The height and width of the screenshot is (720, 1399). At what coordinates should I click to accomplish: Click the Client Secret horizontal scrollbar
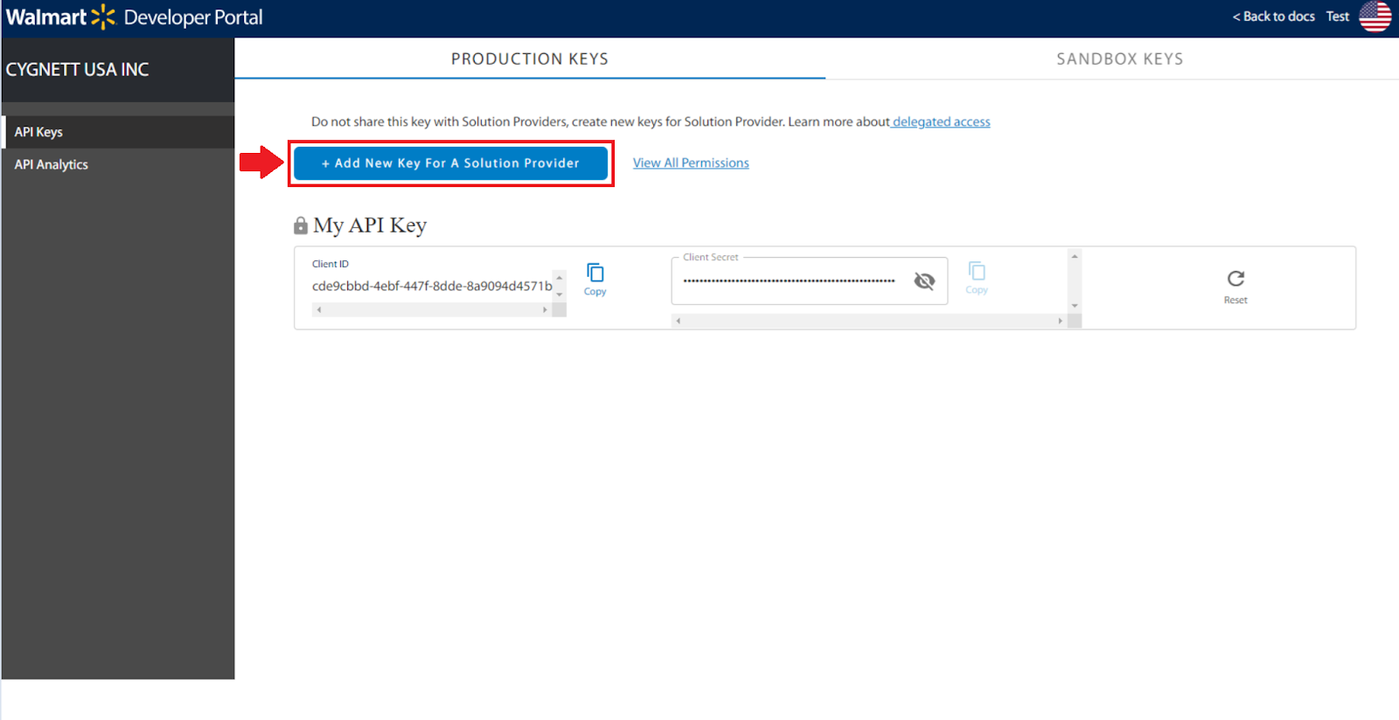[869, 321]
